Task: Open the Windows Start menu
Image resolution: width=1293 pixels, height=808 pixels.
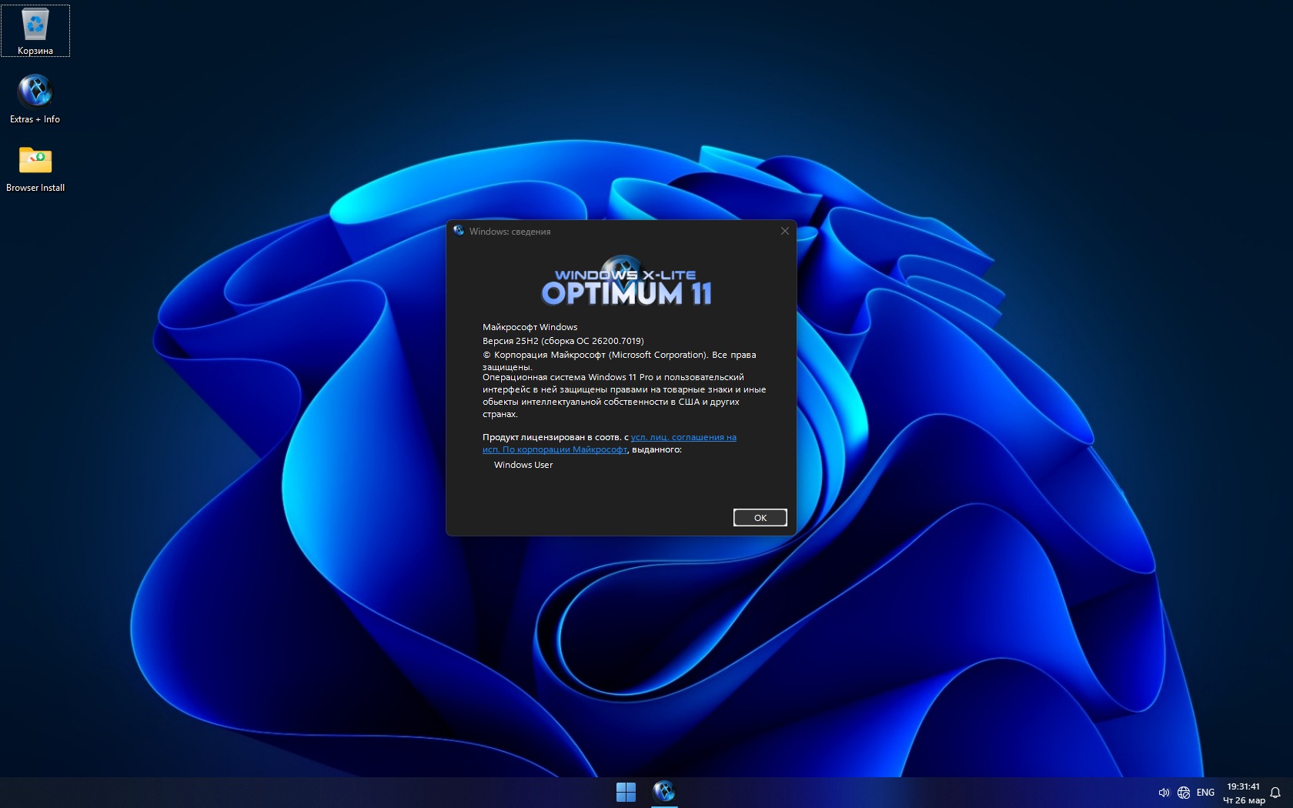Action: point(626,792)
